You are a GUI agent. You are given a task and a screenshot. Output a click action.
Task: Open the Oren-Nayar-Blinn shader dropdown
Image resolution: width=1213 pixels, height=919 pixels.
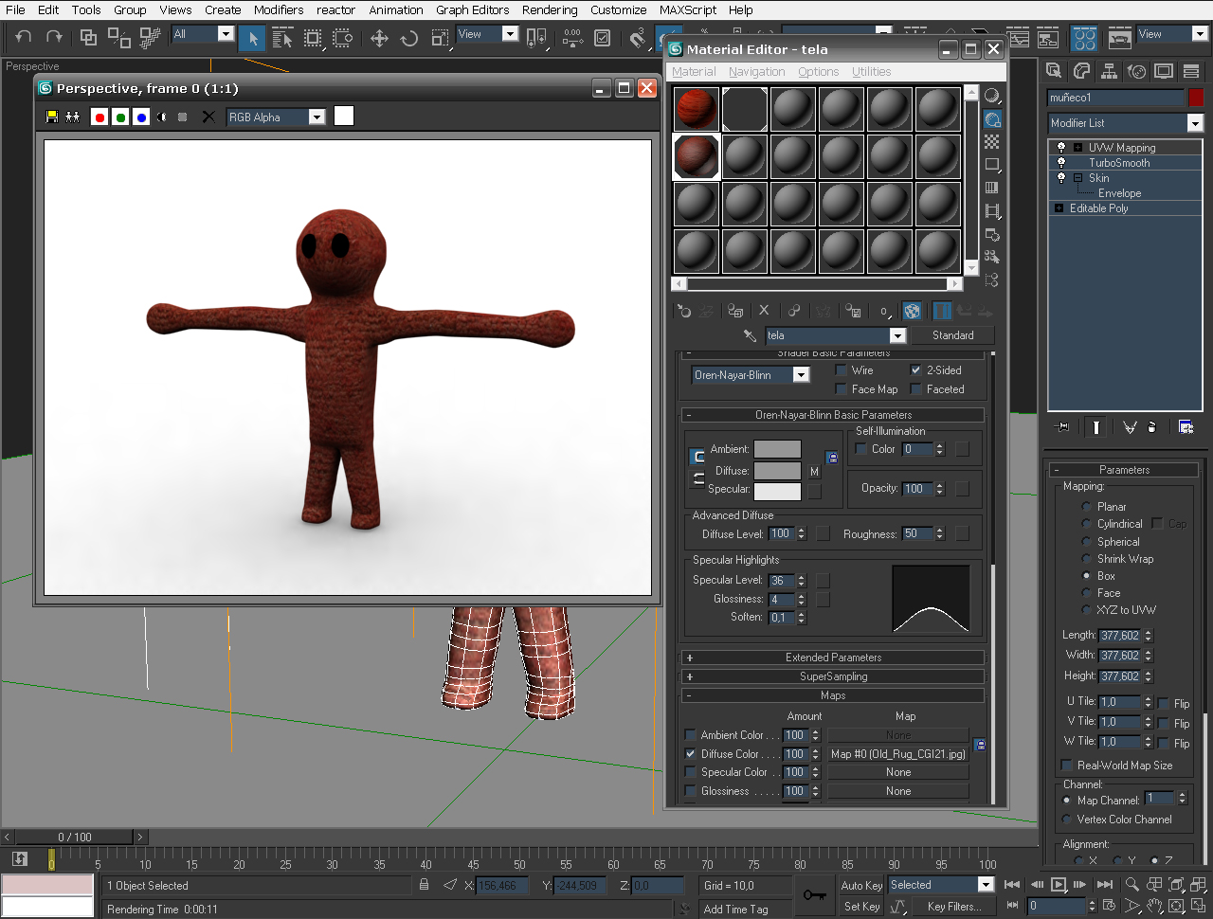(801, 375)
